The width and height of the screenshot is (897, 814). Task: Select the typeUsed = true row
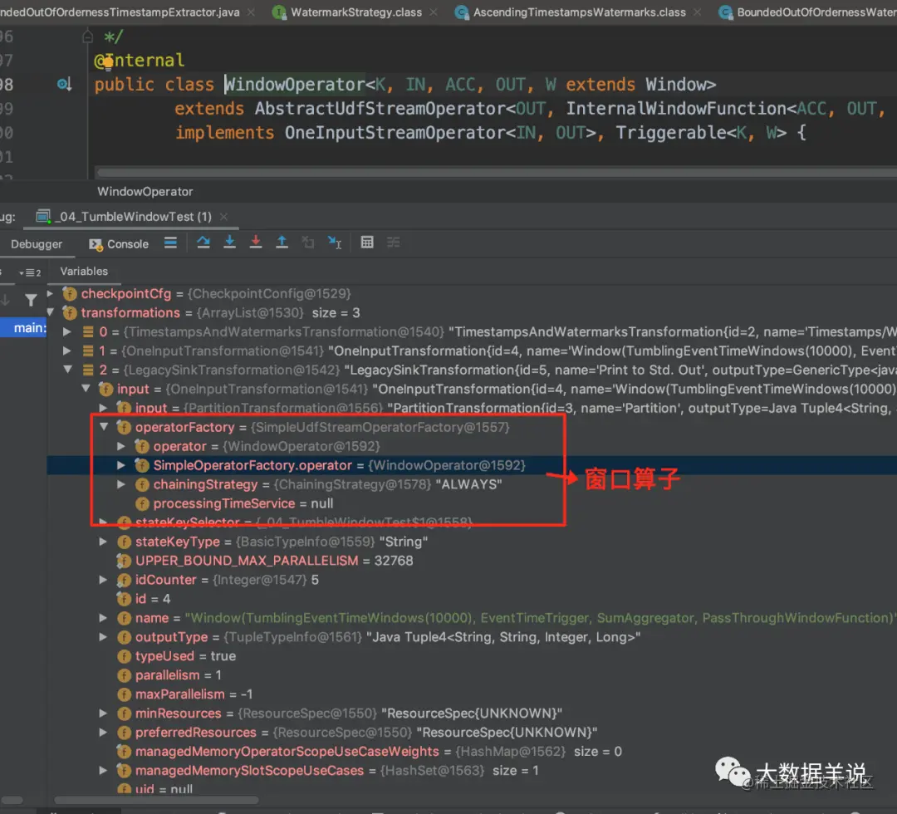coord(472,656)
